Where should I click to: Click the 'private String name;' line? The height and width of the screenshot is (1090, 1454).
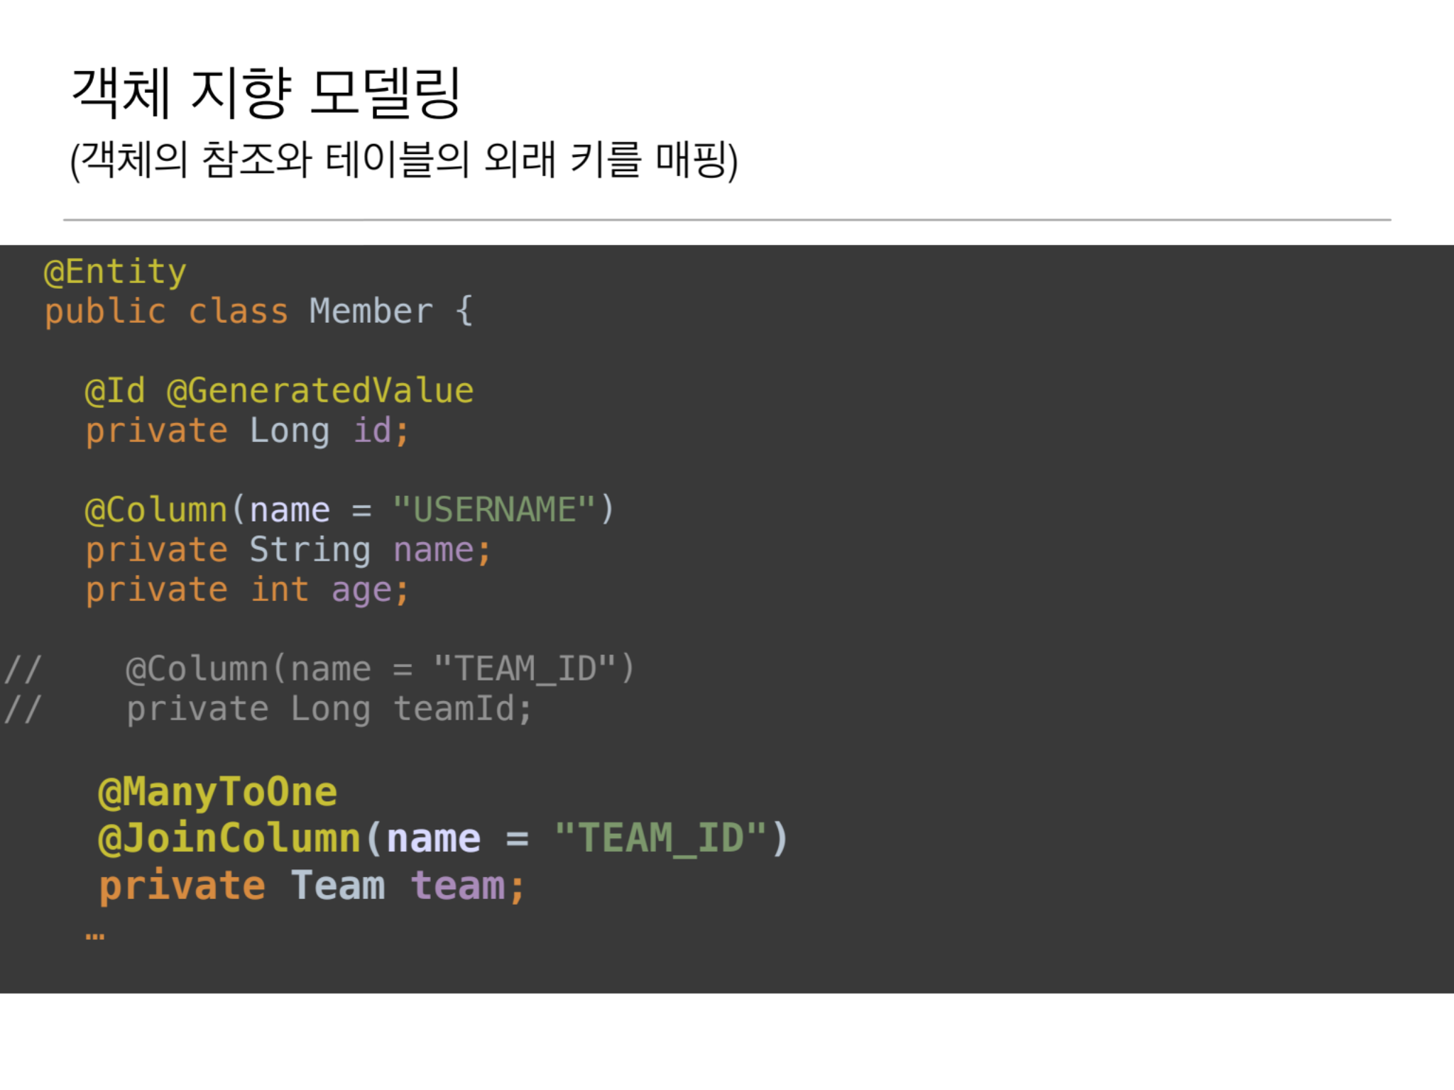(x=288, y=550)
